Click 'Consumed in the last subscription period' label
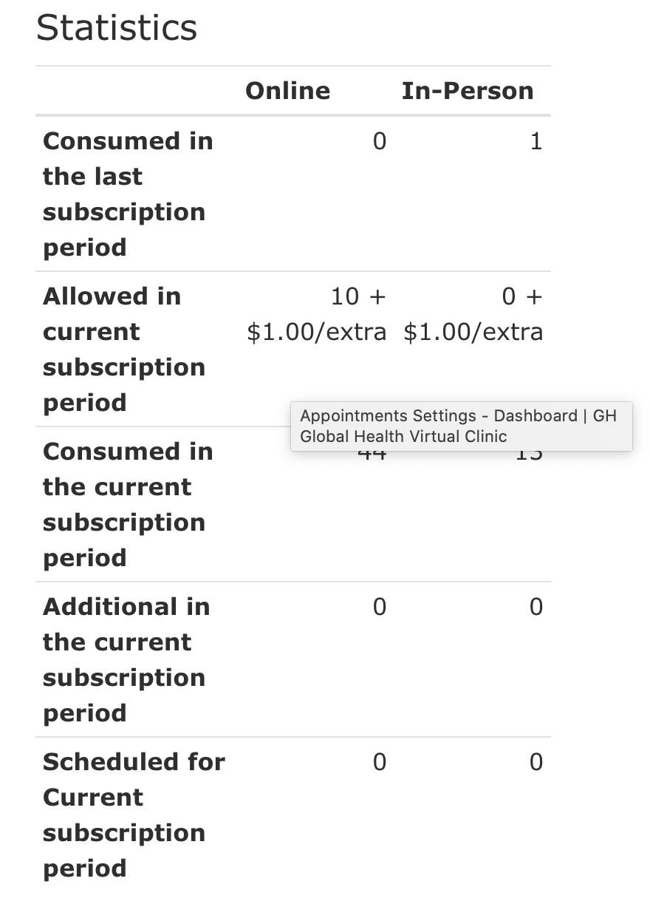The width and height of the screenshot is (650, 918). pos(128,194)
